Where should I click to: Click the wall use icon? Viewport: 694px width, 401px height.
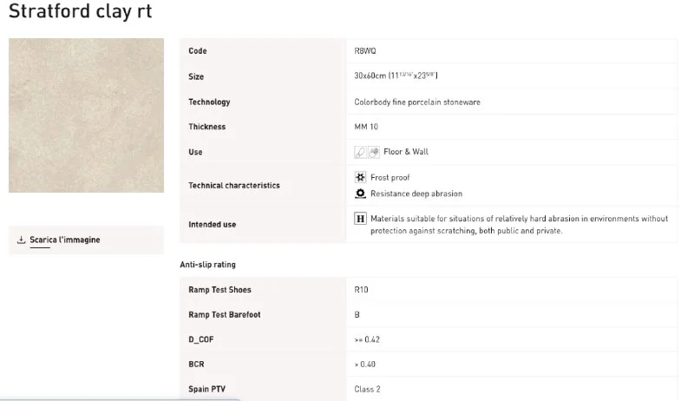pos(373,152)
